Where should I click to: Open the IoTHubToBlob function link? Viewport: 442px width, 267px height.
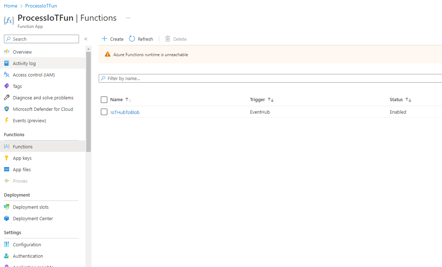(125, 112)
